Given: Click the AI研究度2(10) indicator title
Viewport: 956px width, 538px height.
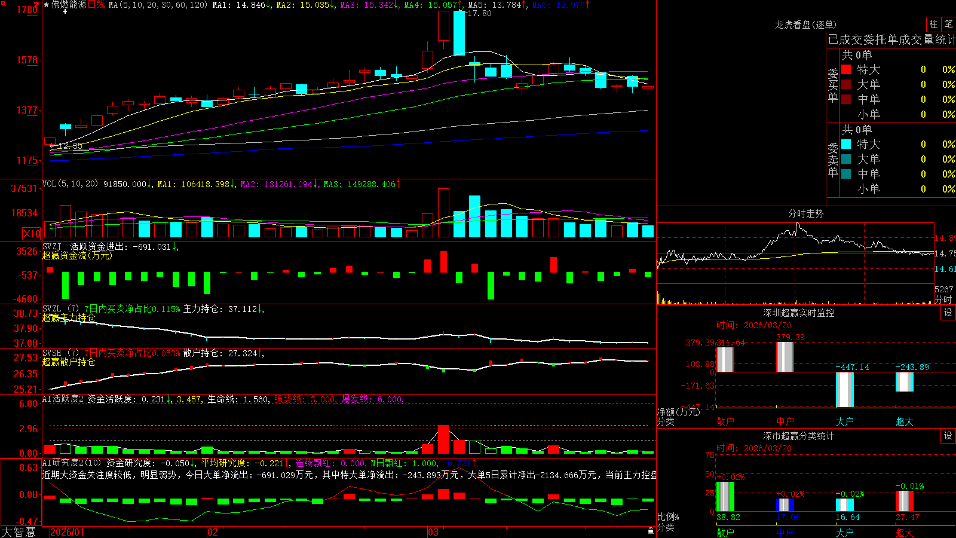Looking at the screenshot, I should point(72,463).
